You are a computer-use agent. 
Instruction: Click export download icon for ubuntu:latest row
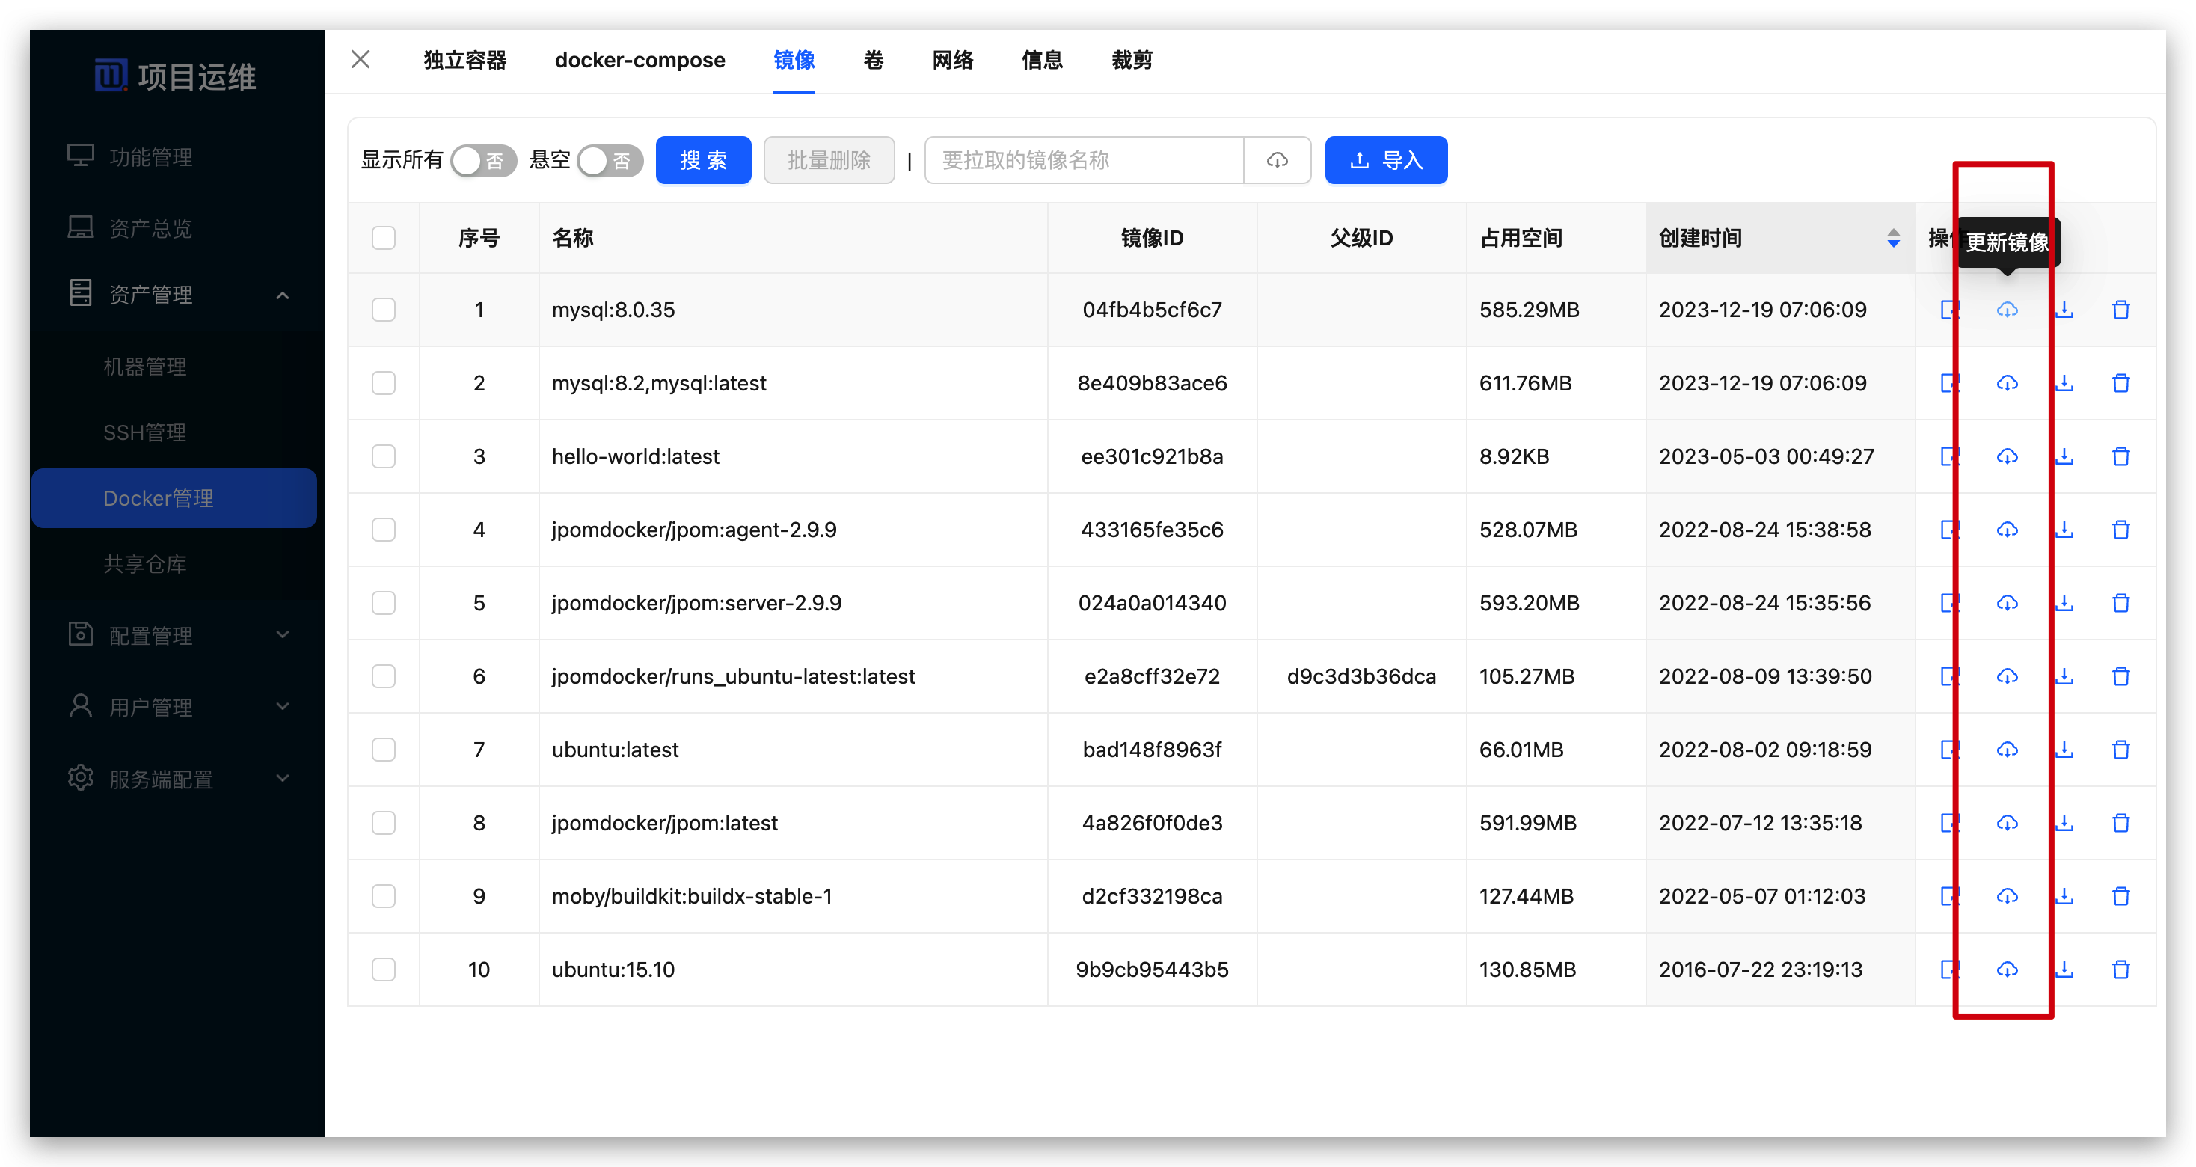tap(2064, 750)
